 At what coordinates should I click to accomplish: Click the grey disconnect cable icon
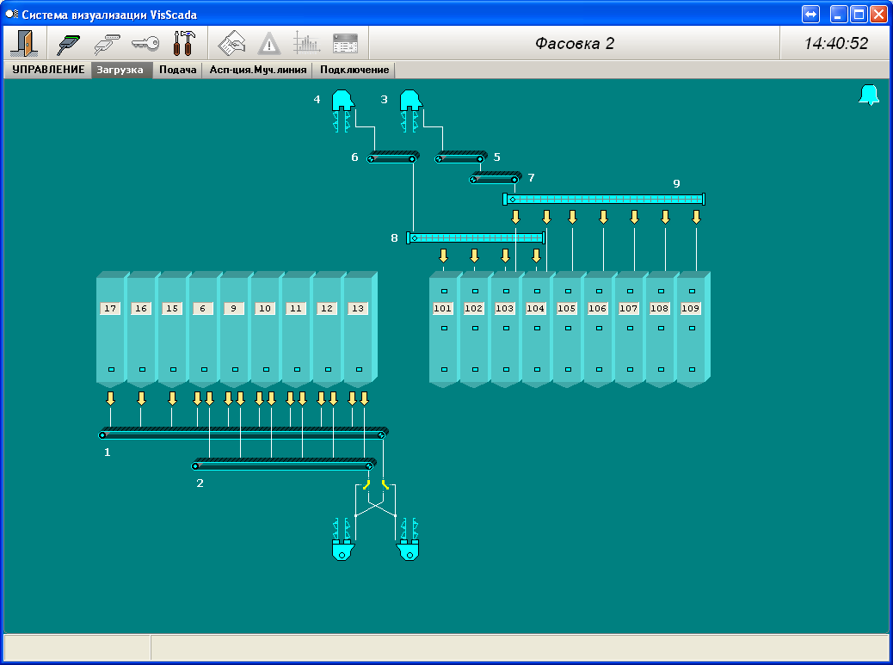point(106,43)
